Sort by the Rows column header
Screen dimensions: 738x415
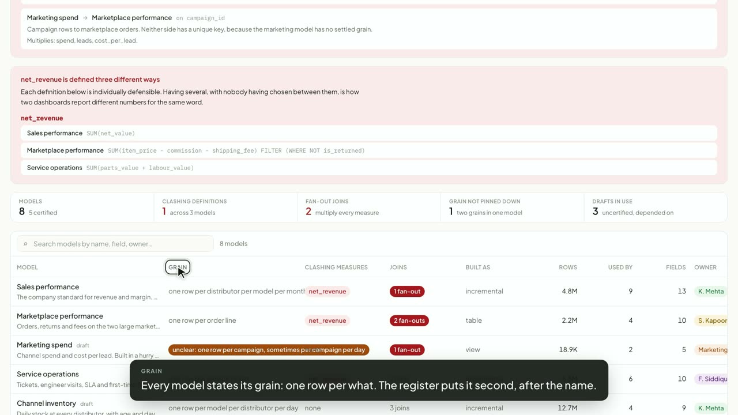pos(568,267)
